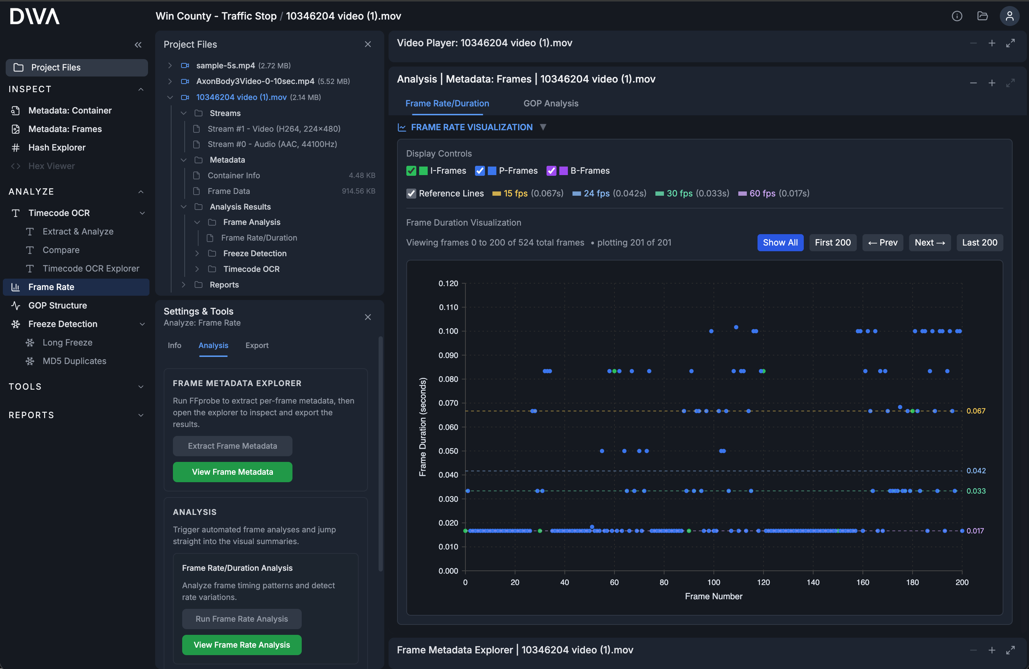1029x669 pixels.
Task: Collapse the sidebar with double-chevron icon
Action: (138, 44)
